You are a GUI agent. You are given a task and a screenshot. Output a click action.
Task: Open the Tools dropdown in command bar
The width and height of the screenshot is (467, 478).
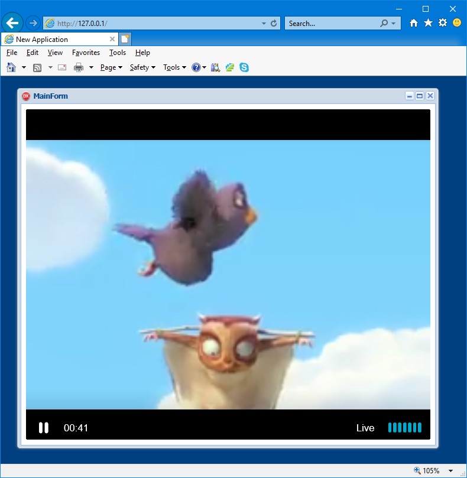click(x=174, y=67)
